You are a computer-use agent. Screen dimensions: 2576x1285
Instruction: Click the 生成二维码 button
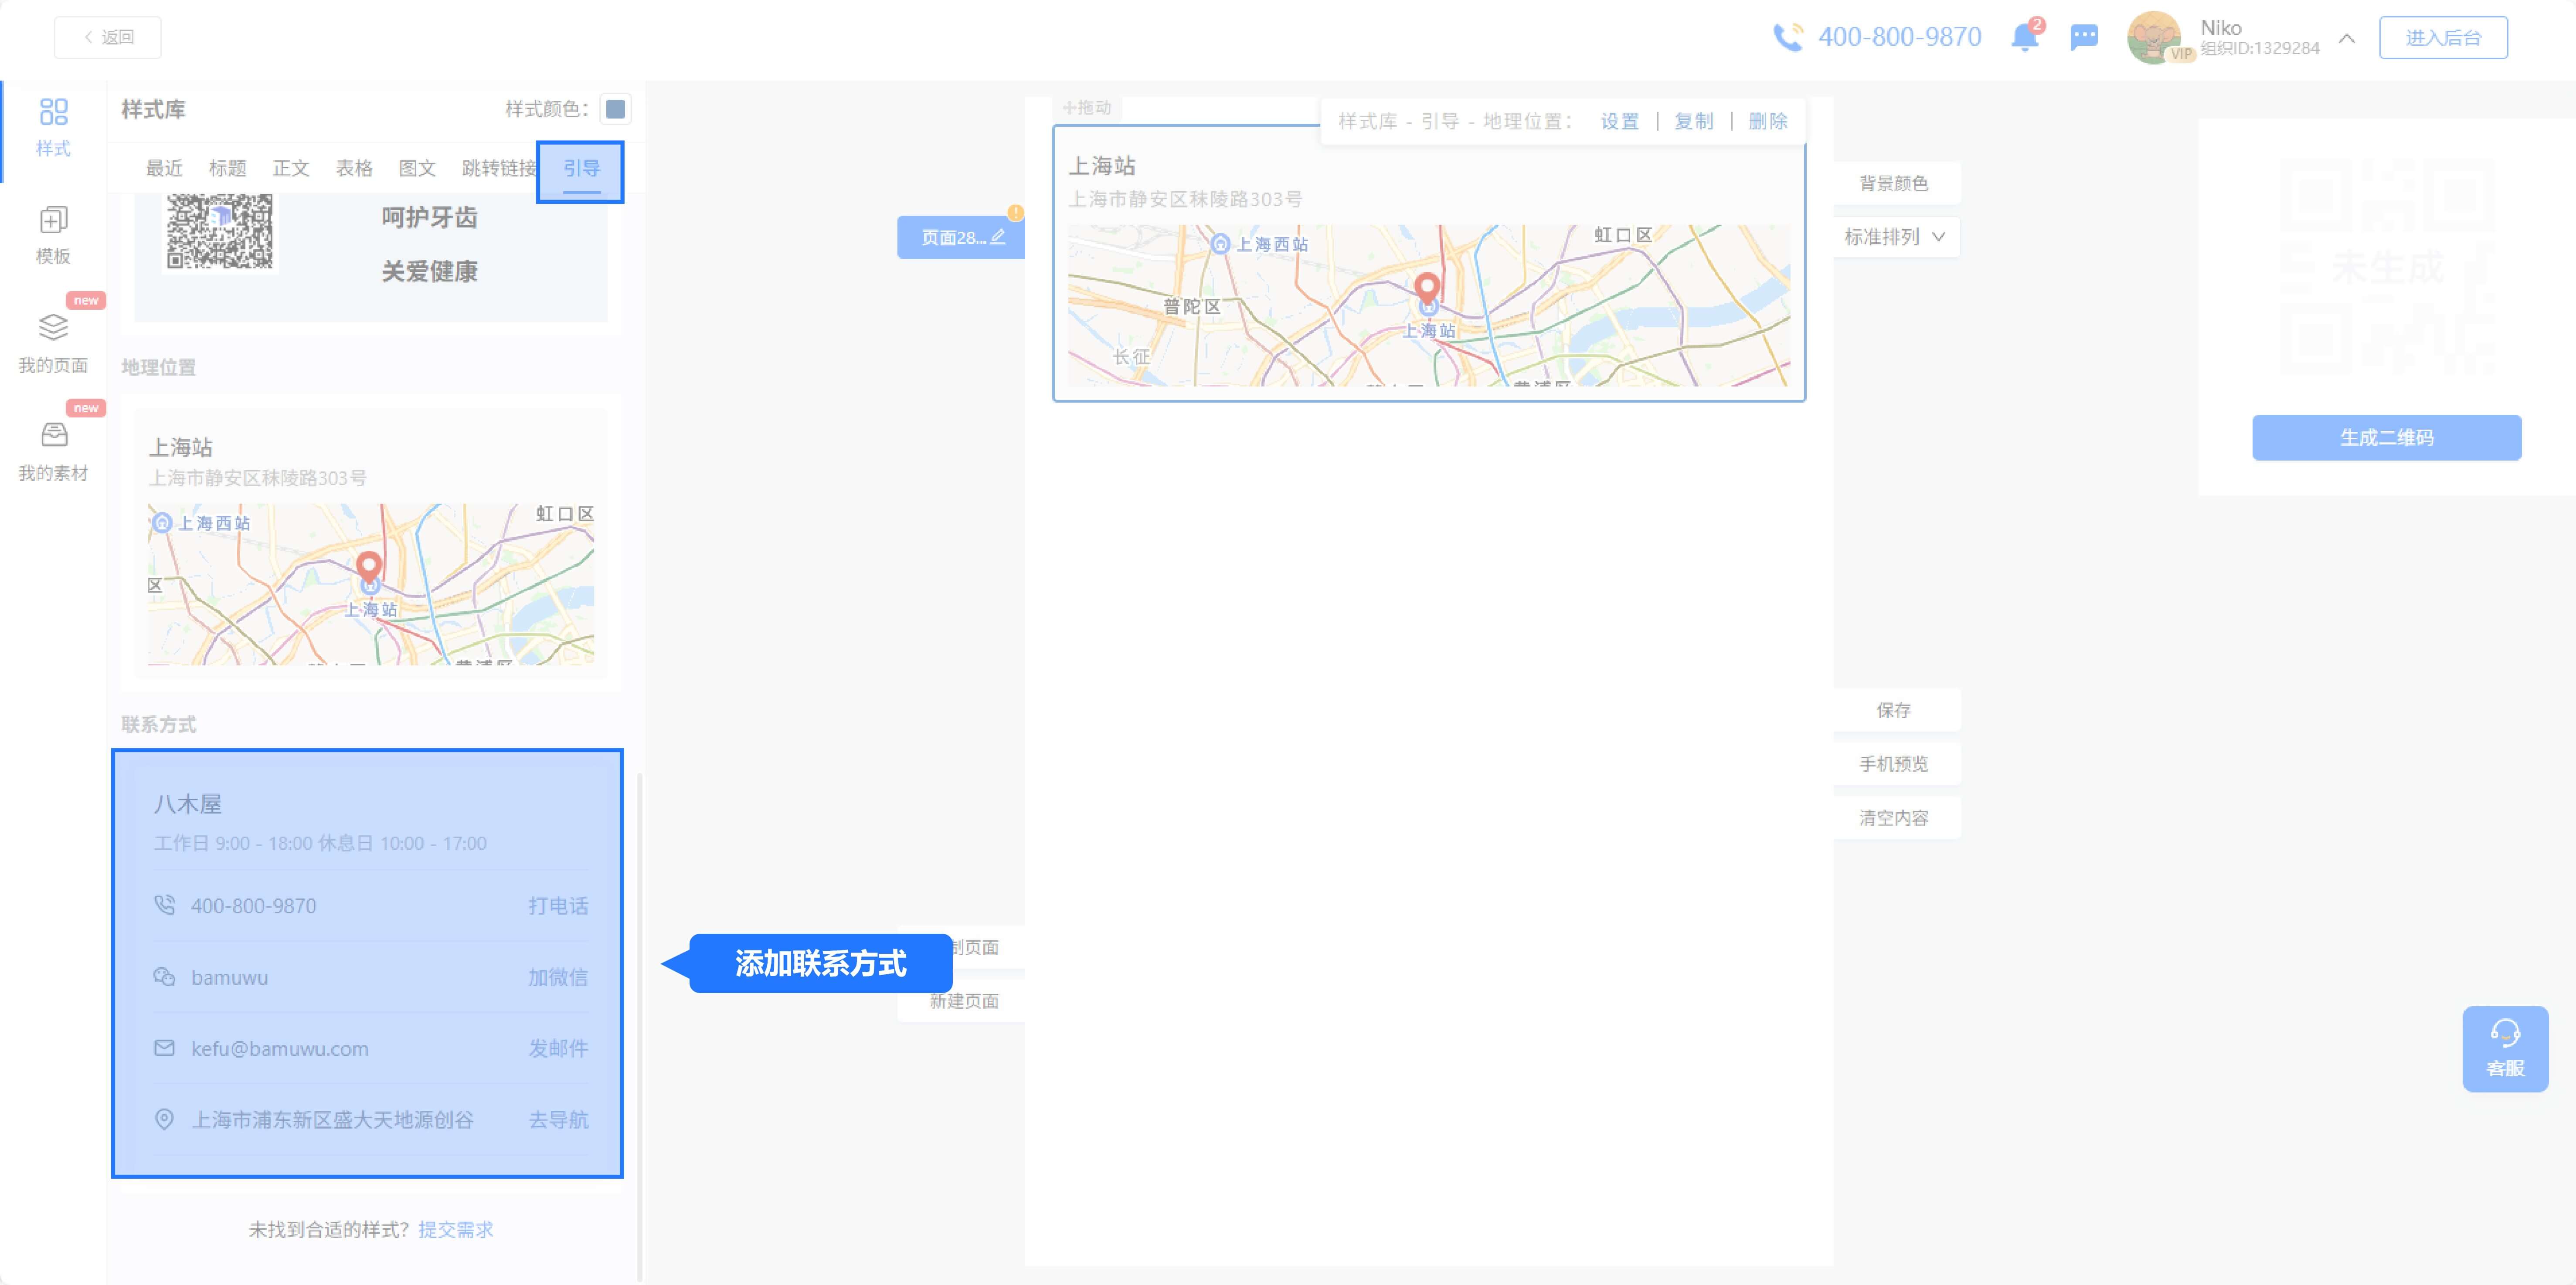pyautogui.click(x=2386, y=437)
